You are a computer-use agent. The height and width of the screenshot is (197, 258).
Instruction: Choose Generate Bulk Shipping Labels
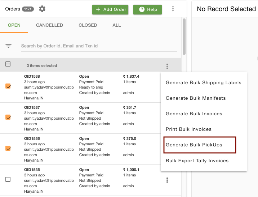[x=204, y=82]
